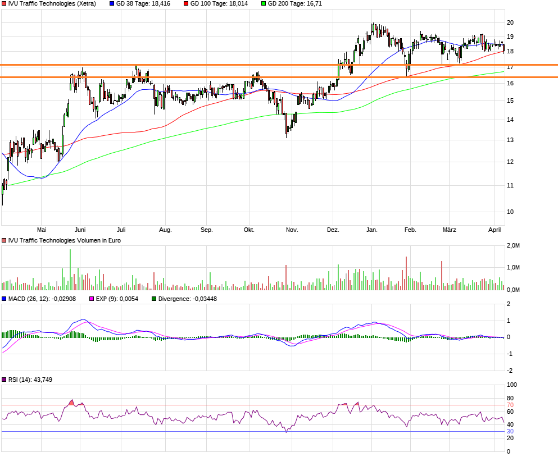558x457 pixels.
Task: Click the 'März' month axis label
Action: point(449,230)
